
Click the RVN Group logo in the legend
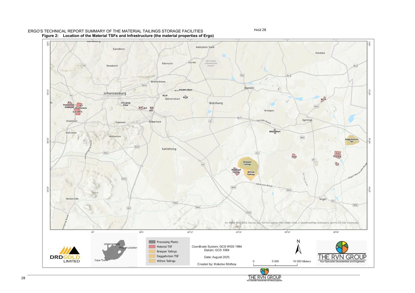click(x=342, y=253)
